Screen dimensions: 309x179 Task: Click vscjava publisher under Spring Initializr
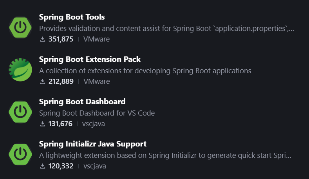95,166
